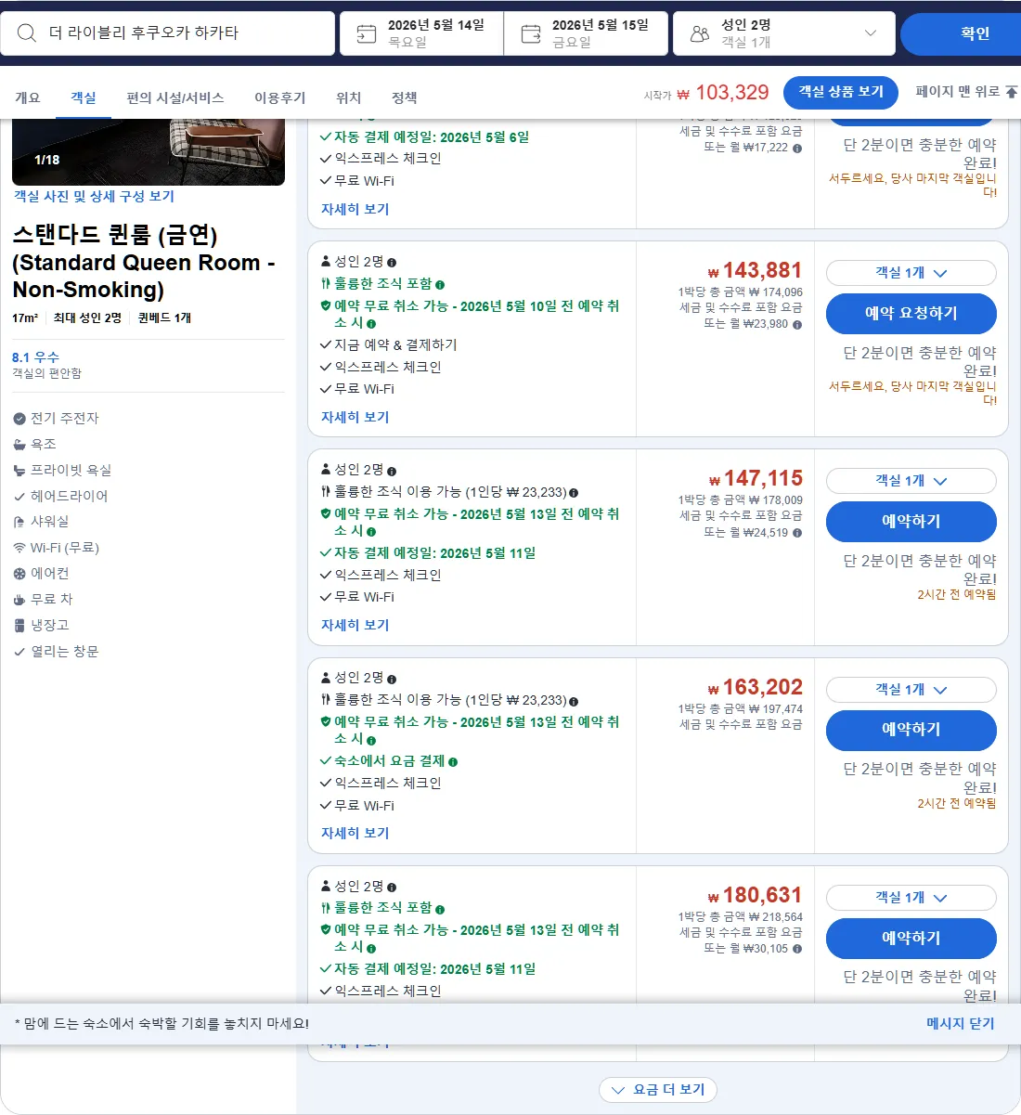Click info icon next to ₩23,980 monthly price
The height and width of the screenshot is (1115, 1021).
point(797,324)
